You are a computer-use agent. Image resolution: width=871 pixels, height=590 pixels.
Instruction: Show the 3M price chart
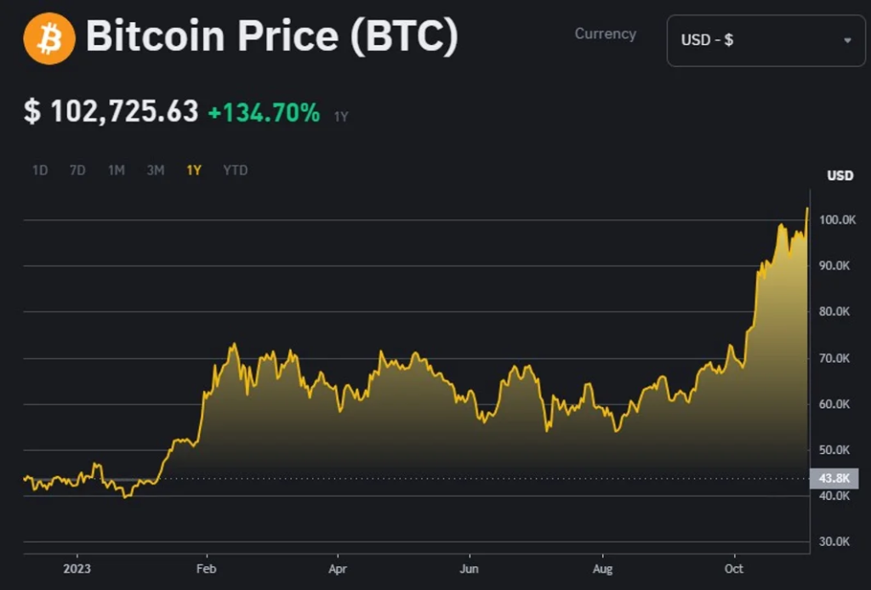(156, 170)
